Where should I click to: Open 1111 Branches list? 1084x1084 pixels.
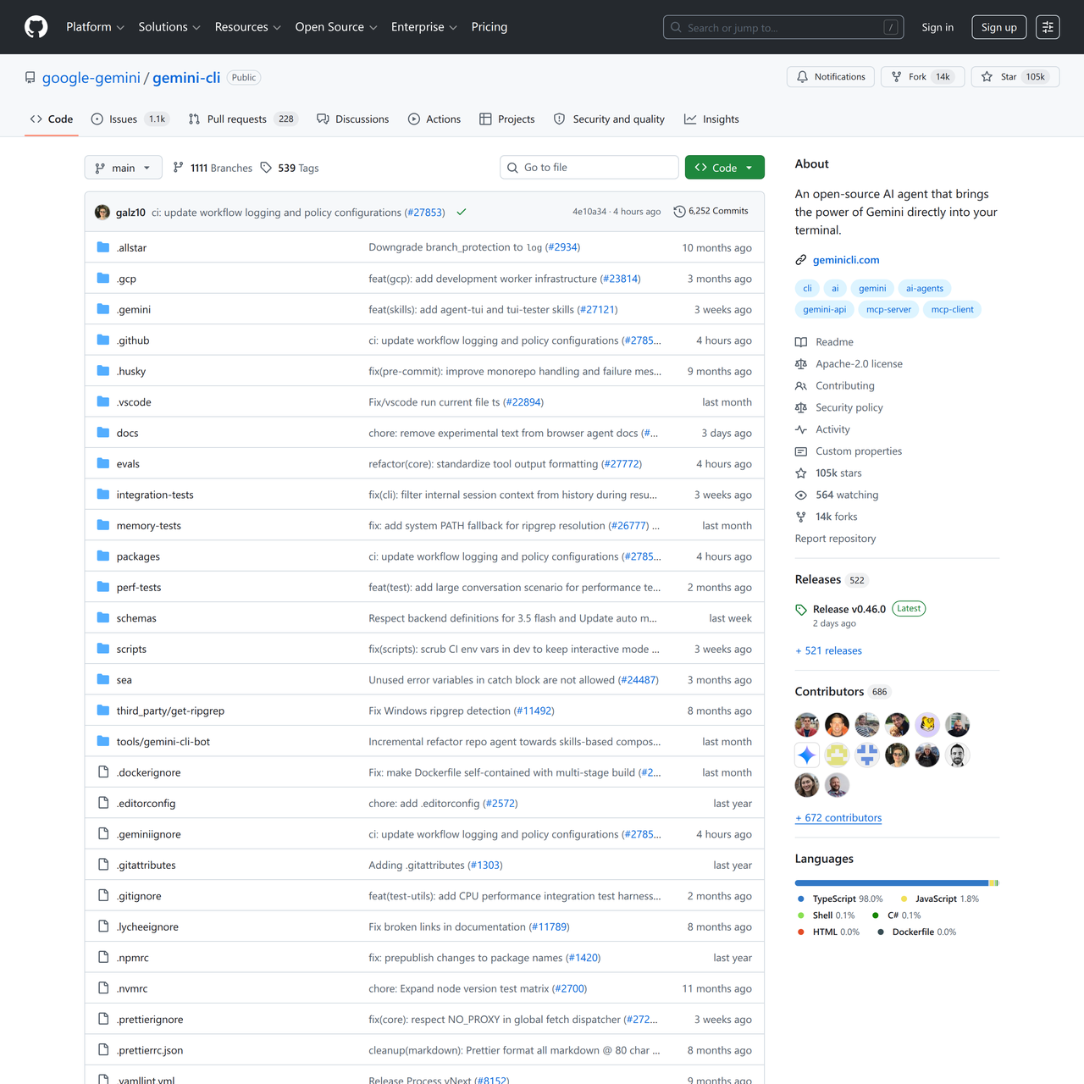213,168
